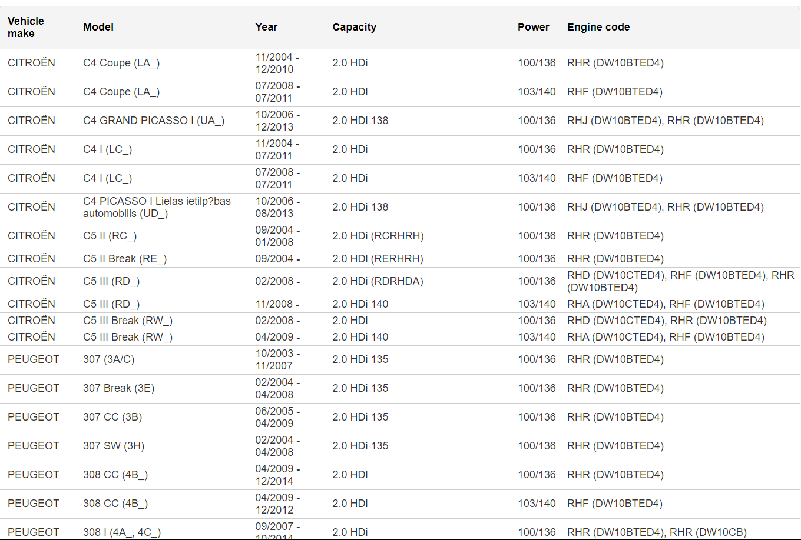This screenshot has height=540, width=801.
Task: Click the Vehicle make column header
Action: pyautogui.click(x=26, y=28)
